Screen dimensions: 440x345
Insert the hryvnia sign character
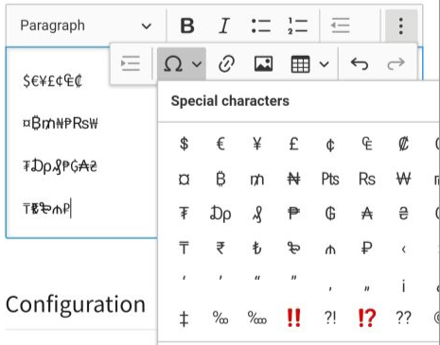(x=403, y=214)
